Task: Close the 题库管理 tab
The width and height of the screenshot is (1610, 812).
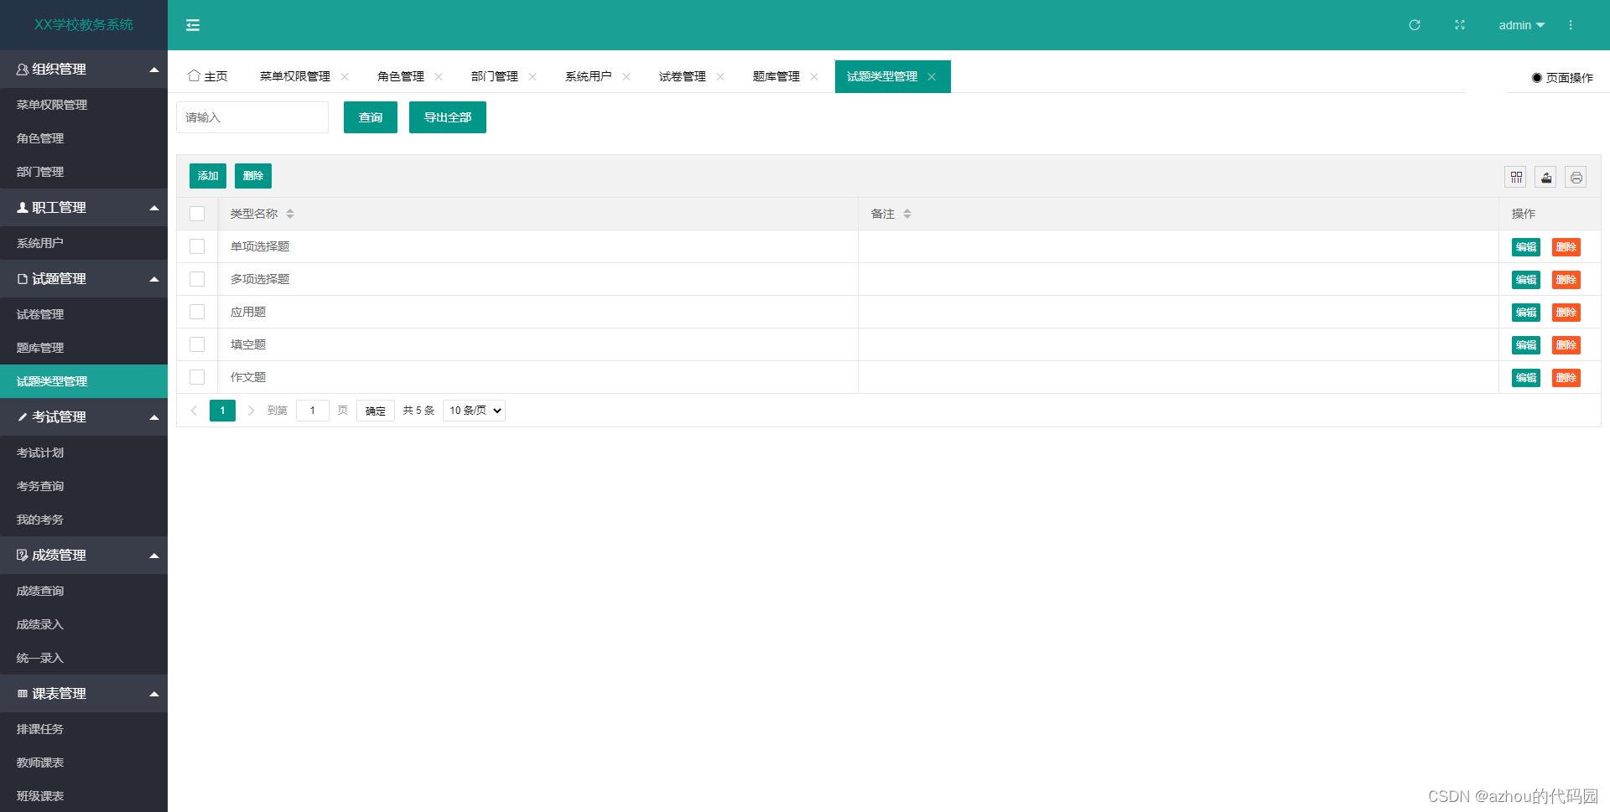Action: coord(814,76)
